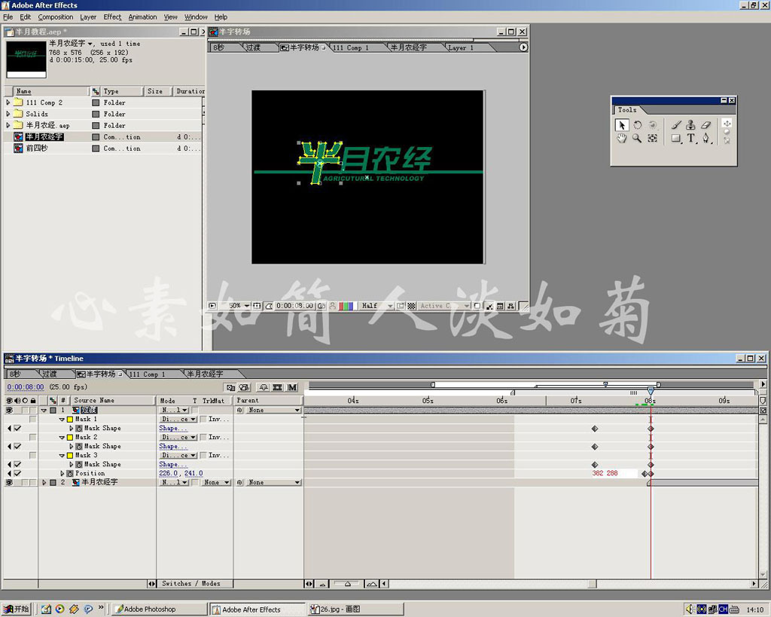The width and height of the screenshot is (771, 617).
Task: Open the Animation menu
Action: [142, 17]
